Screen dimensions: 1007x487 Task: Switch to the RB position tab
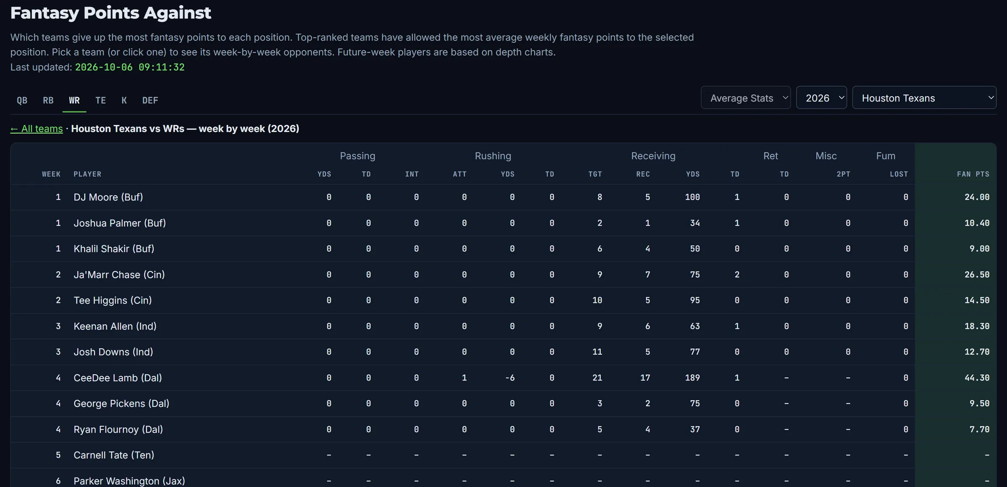[48, 100]
